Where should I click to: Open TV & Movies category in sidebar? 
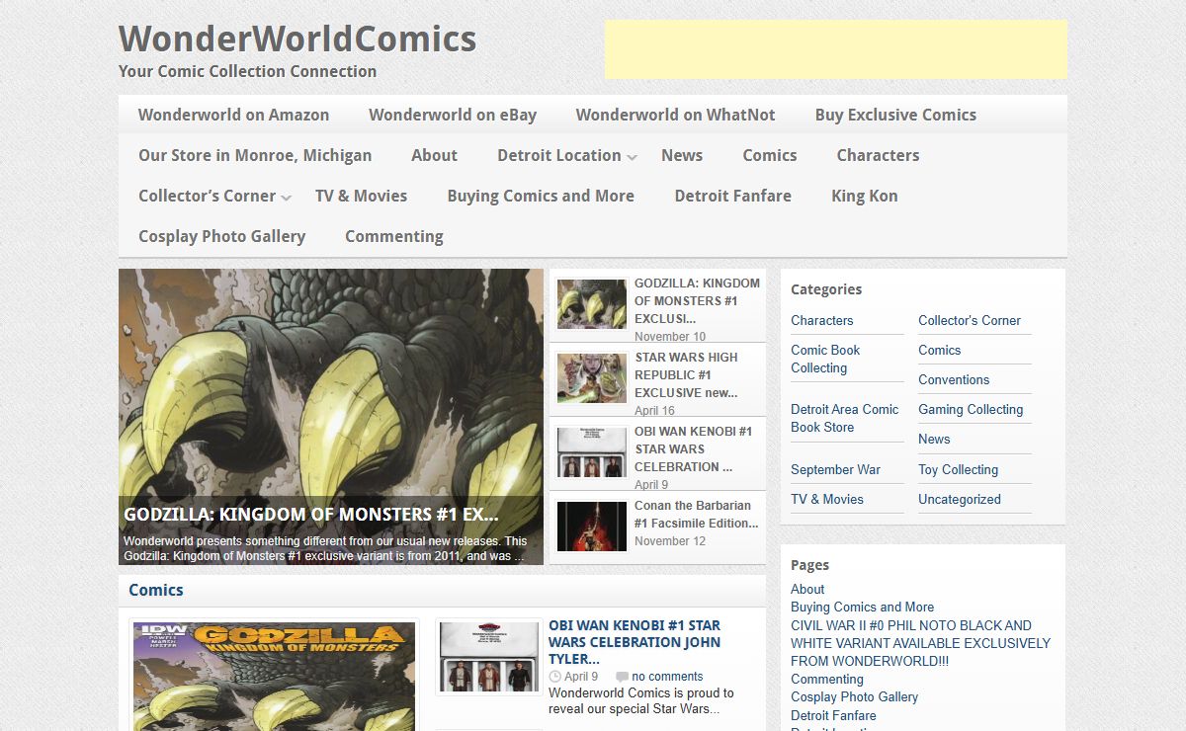pos(827,499)
